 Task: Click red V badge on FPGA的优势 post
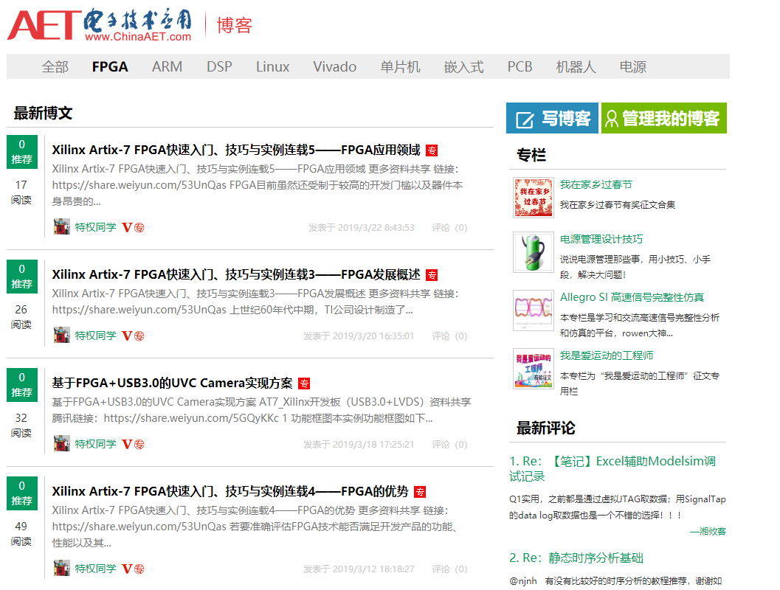tap(128, 569)
